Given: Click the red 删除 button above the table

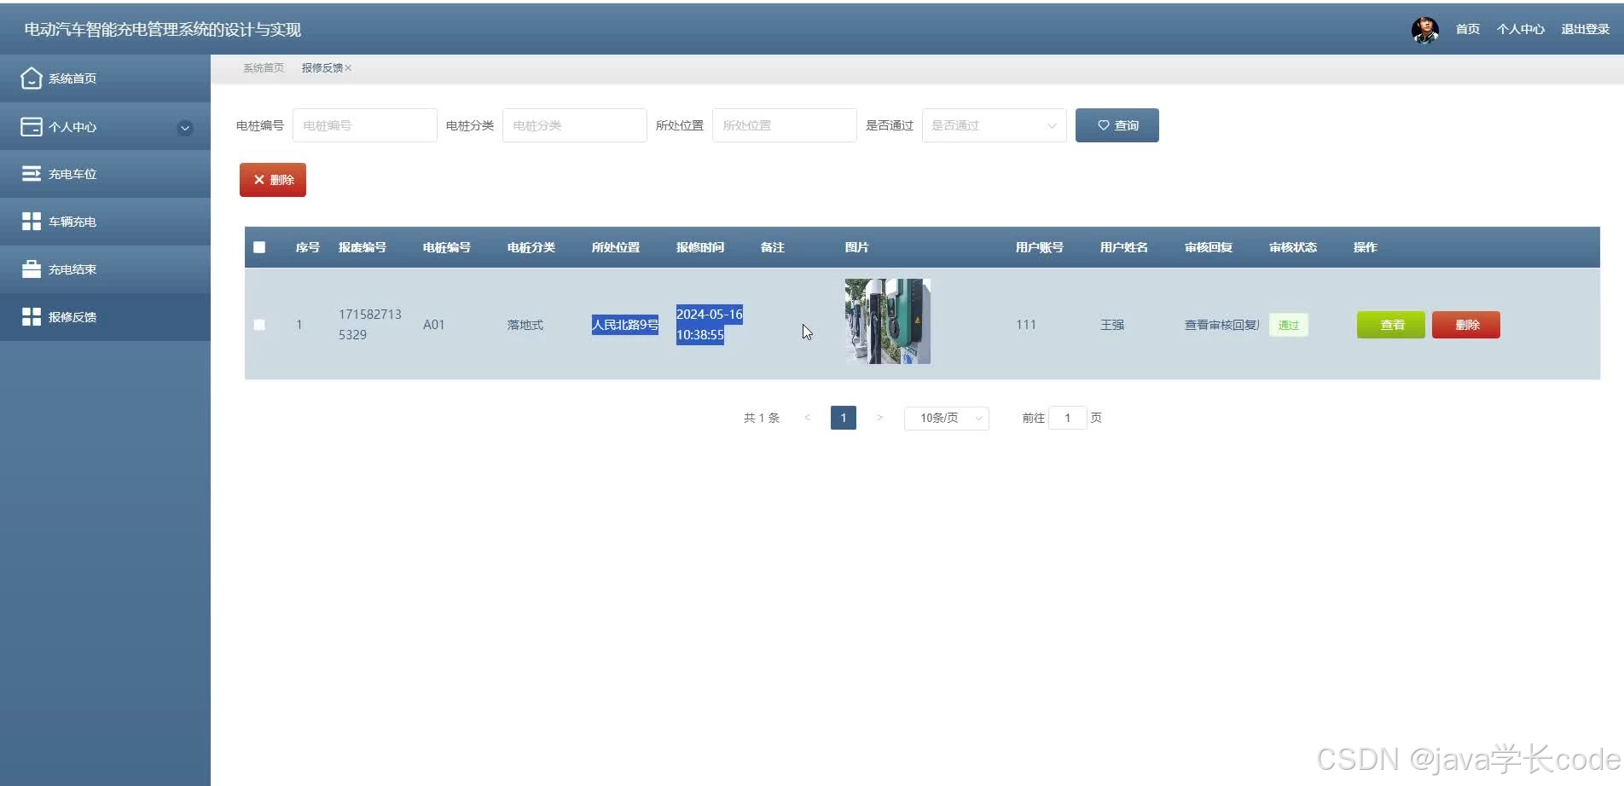Looking at the screenshot, I should pyautogui.click(x=273, y=180).
